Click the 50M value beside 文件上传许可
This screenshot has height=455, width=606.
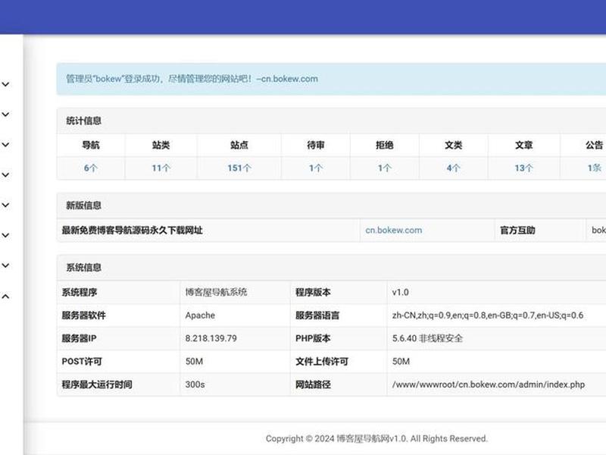click(x=401, y=362)
